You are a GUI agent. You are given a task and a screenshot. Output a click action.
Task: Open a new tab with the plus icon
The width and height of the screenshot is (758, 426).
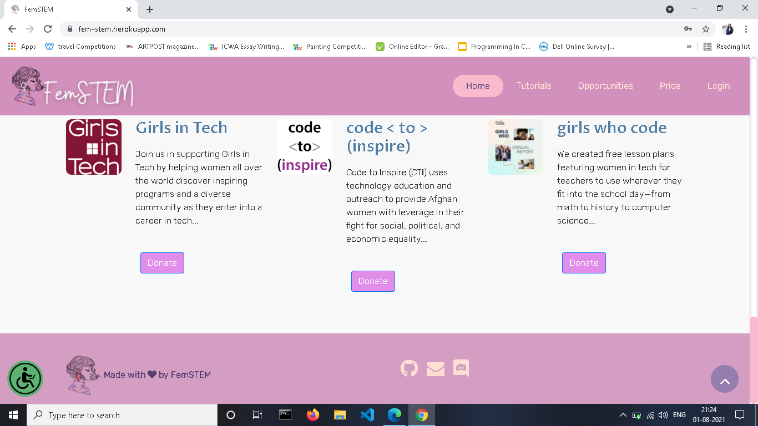pos(150,9)
